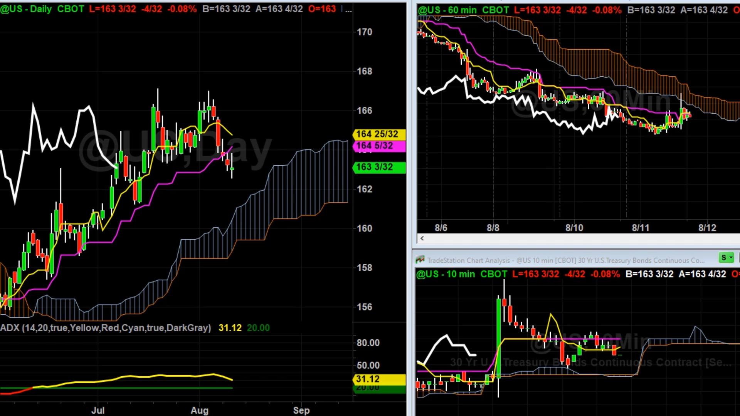The image size is (740, 416).
Task: Click the 8/12 date on 60 min axis
Action: tap(707, 228)
